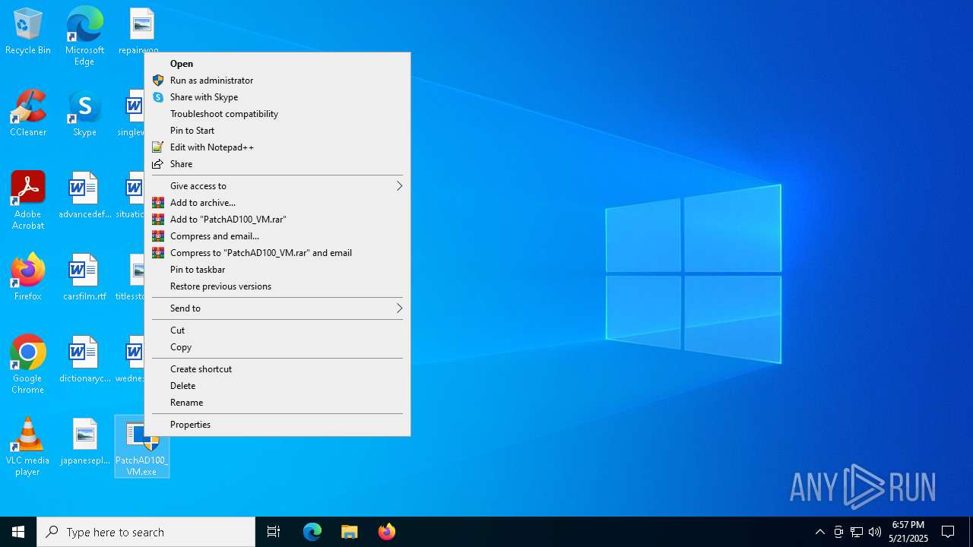Choose Add to archive...
This screenshot has width=973, height=547.
(x=277, y=203)
